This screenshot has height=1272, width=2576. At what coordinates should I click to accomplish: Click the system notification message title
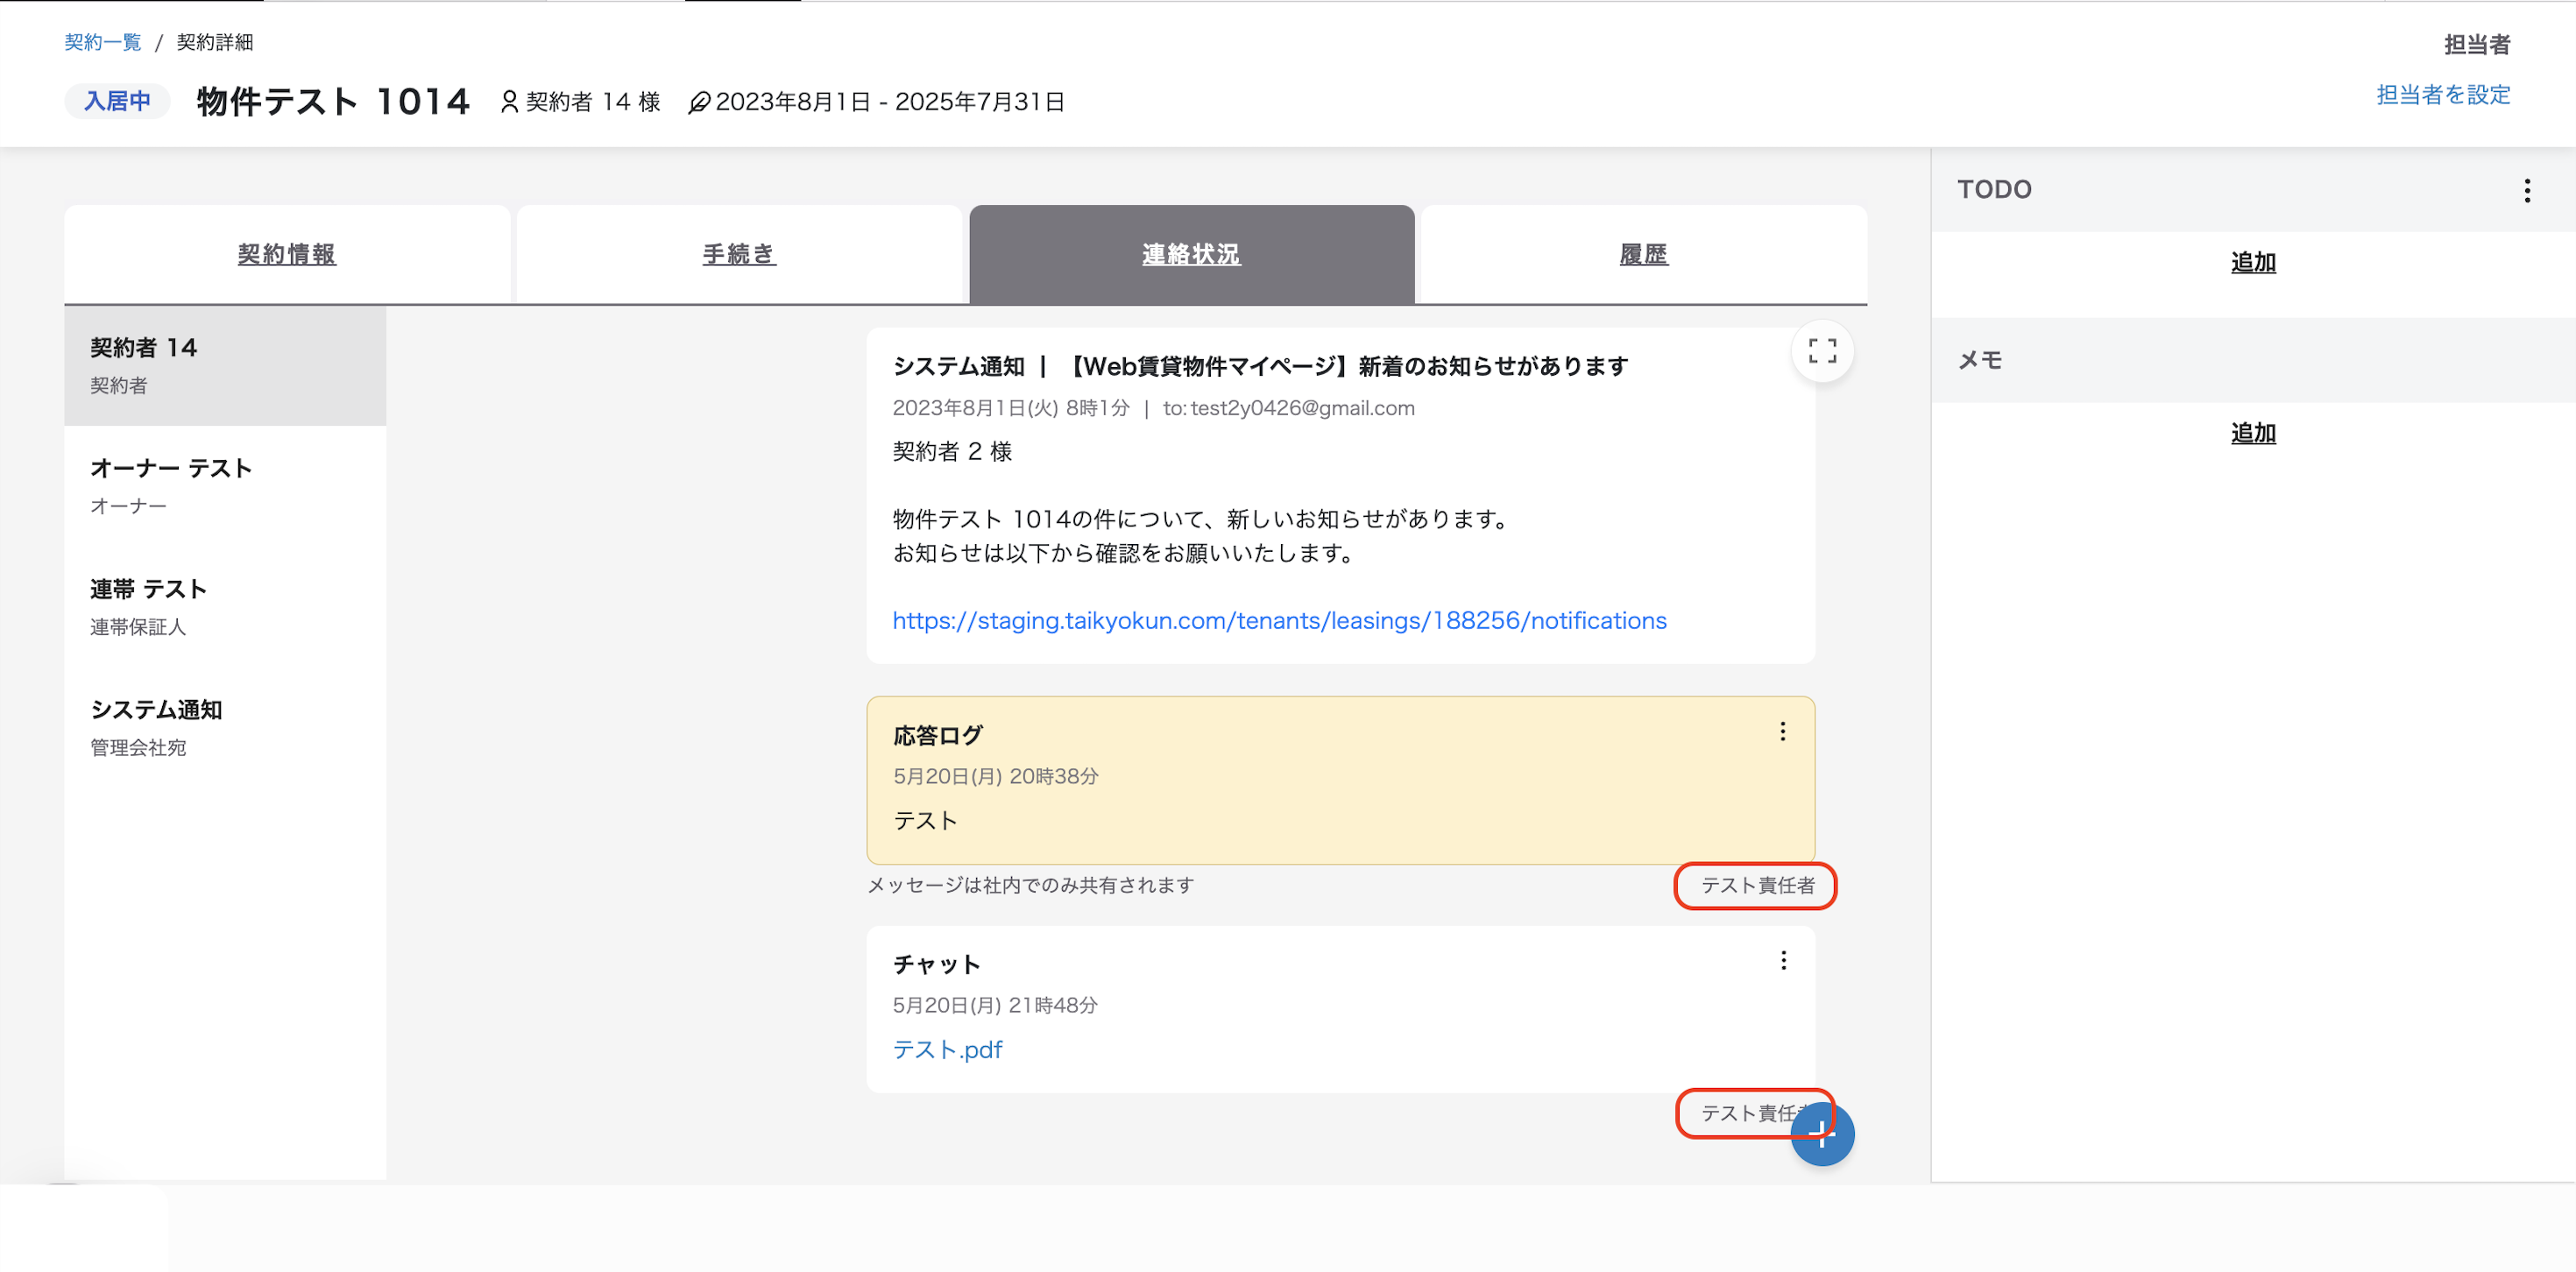tap(1260, 366)
